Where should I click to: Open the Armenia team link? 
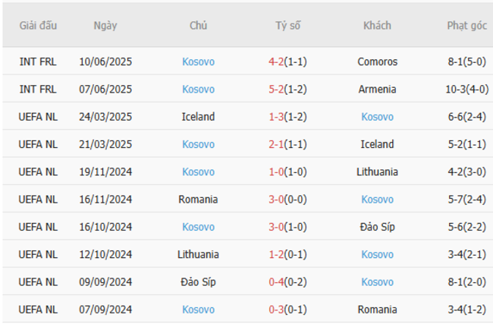[377, 89]
